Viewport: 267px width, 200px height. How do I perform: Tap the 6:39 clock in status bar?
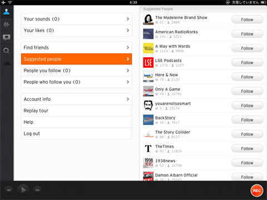[133, 2]
